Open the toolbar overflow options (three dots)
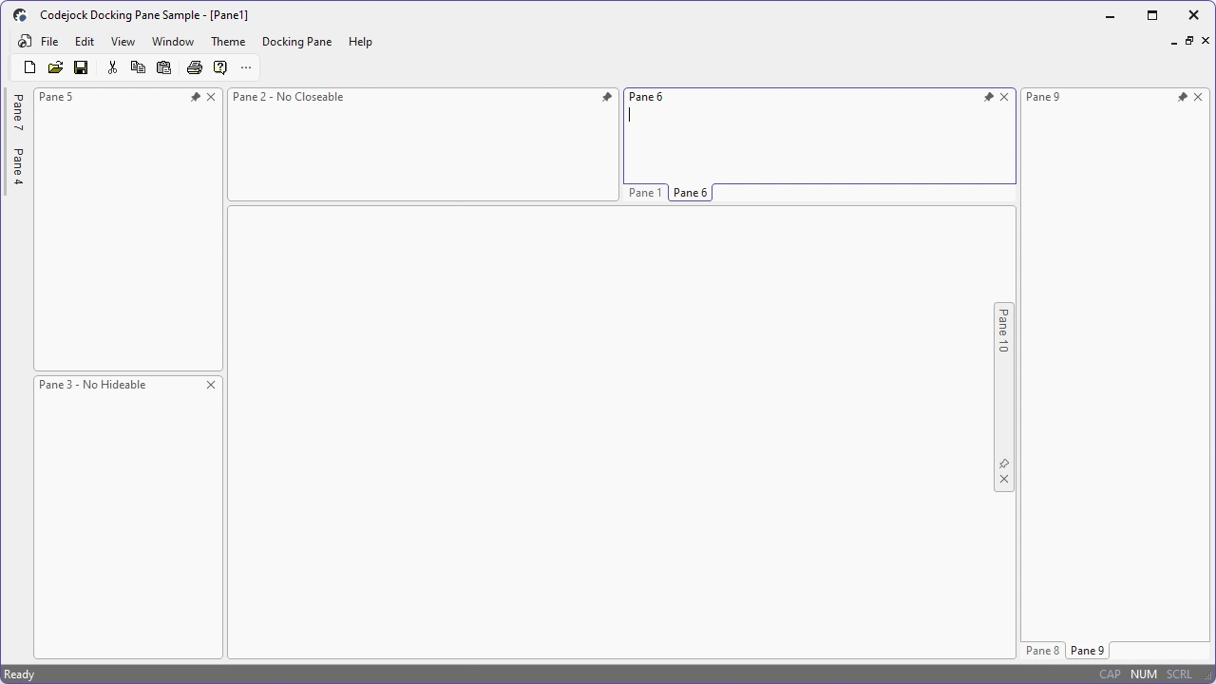1216x684 pixels. pyautogui.click(x=246, y=67)
